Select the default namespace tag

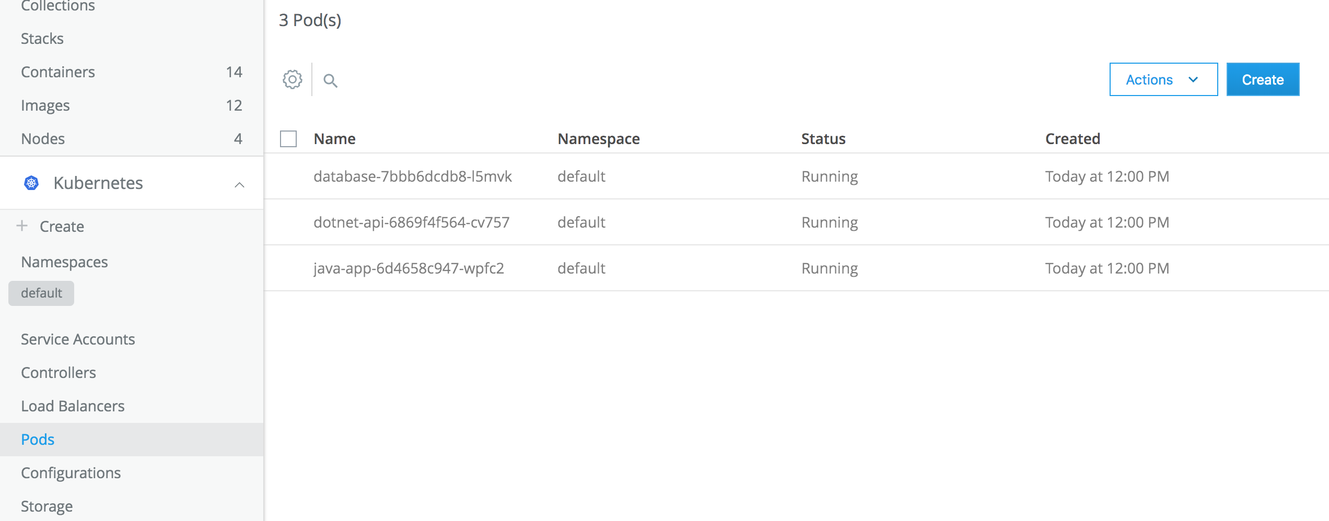(41, 293)
